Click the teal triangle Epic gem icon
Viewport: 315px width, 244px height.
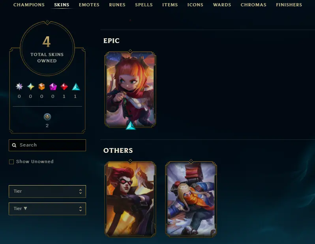coord(76,86)
